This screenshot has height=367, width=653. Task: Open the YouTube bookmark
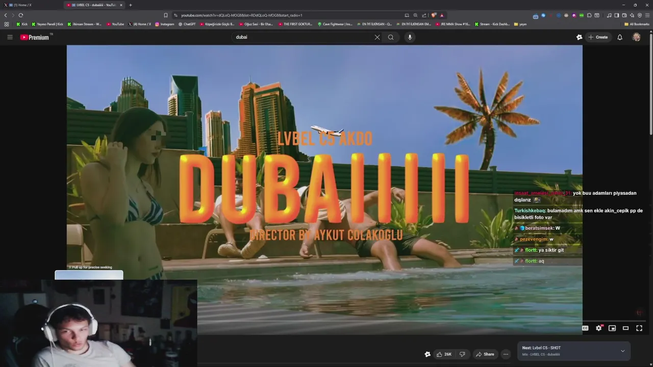(115, 24)
